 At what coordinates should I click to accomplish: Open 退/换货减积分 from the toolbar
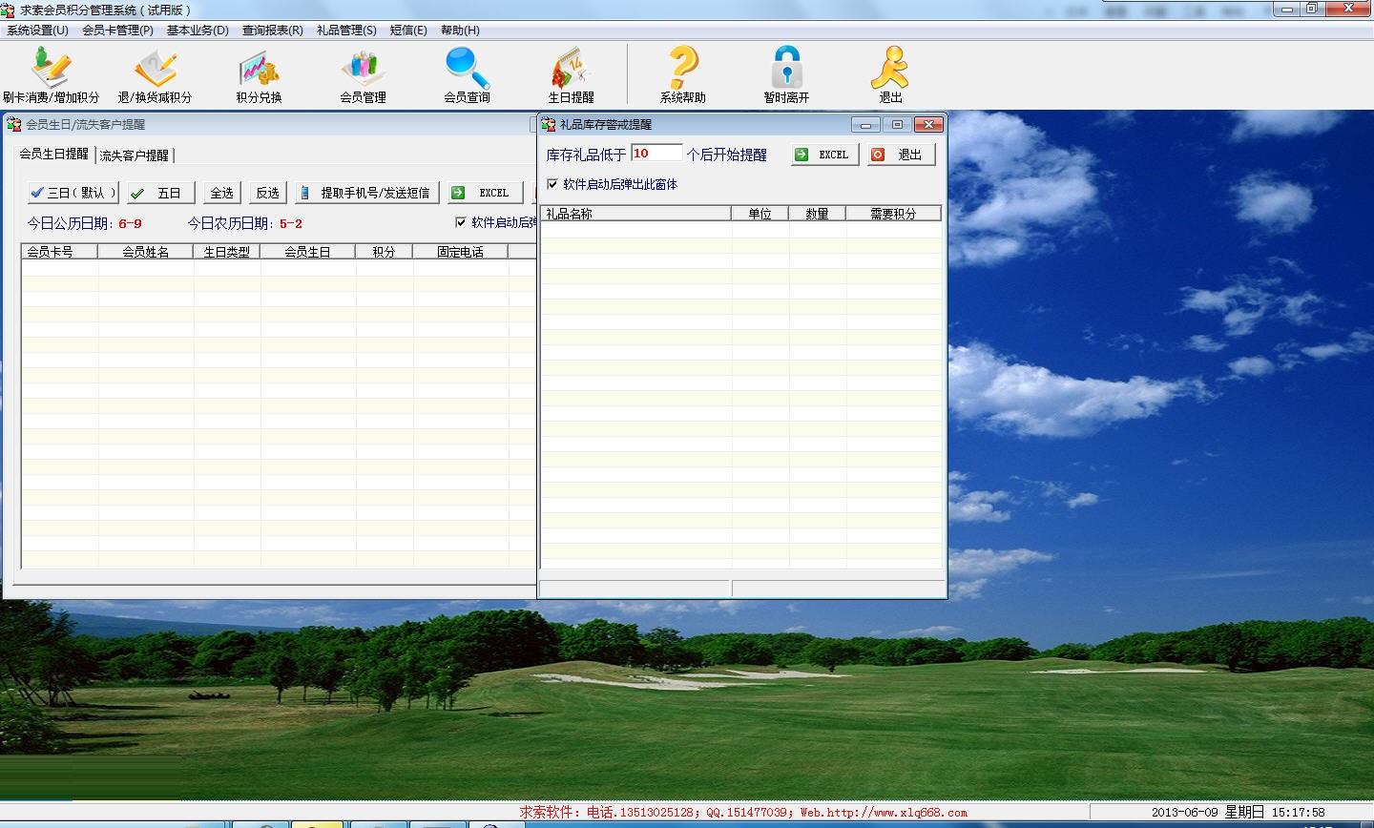tap(155, 74)
